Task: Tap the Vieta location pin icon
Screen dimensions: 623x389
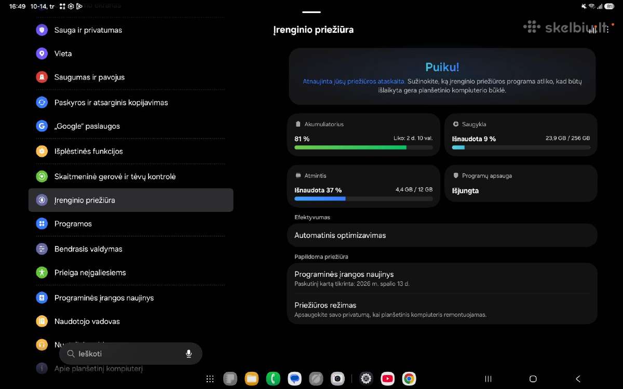Action: pyautogui.click(x=42, y=53)
